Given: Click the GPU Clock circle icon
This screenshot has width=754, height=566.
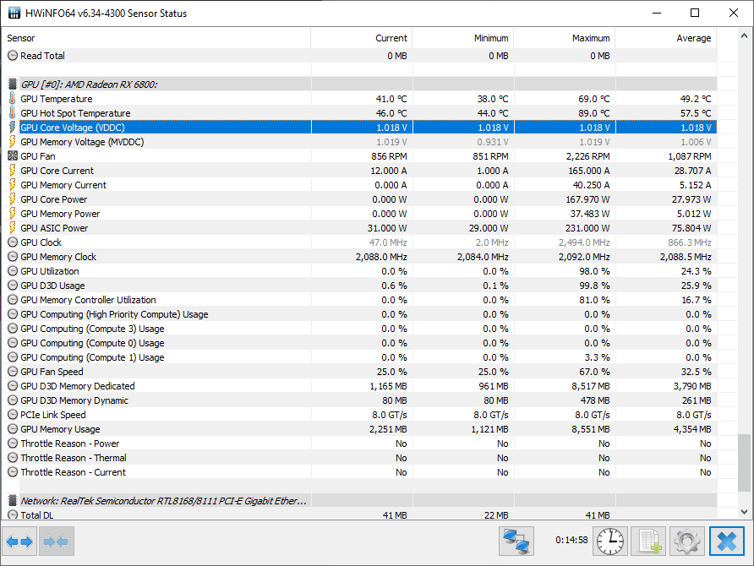Looking at the screenshot, I should 13,242.
